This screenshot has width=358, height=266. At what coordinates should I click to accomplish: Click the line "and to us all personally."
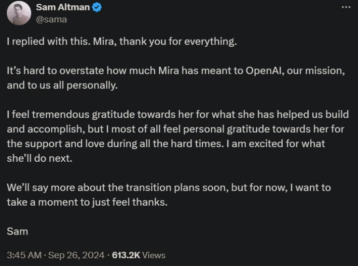(x=62, y=85)
